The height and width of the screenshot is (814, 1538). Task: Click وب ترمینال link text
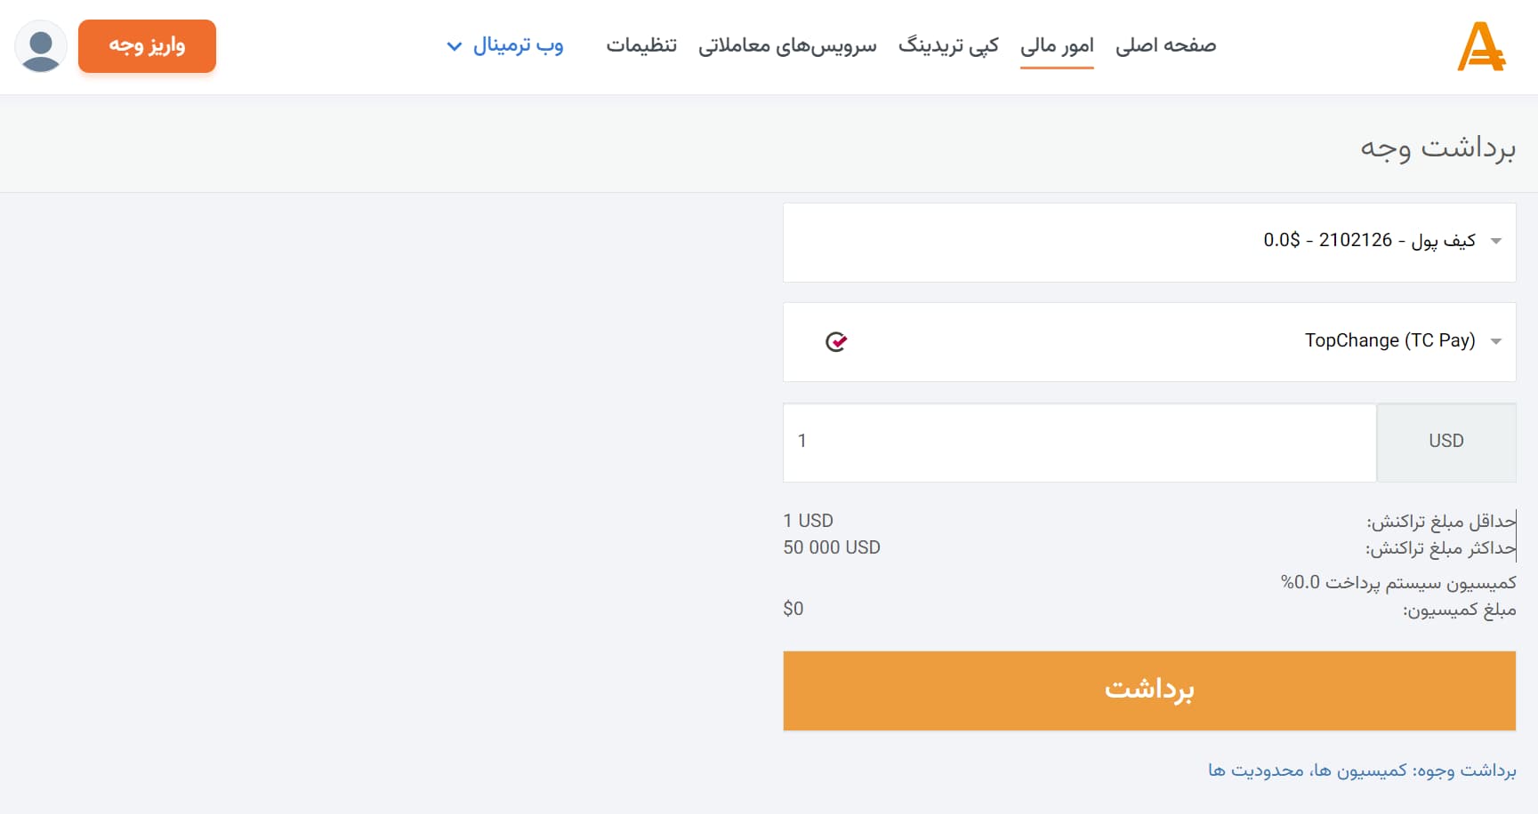[518, 45]
